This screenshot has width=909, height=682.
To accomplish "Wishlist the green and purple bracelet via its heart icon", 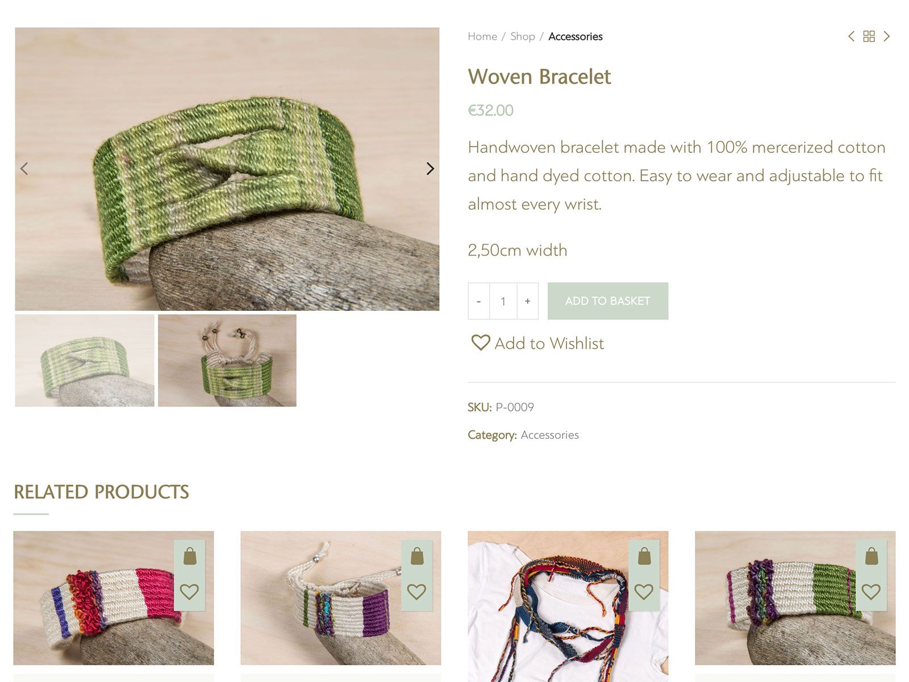I will (x=871, y=592).
